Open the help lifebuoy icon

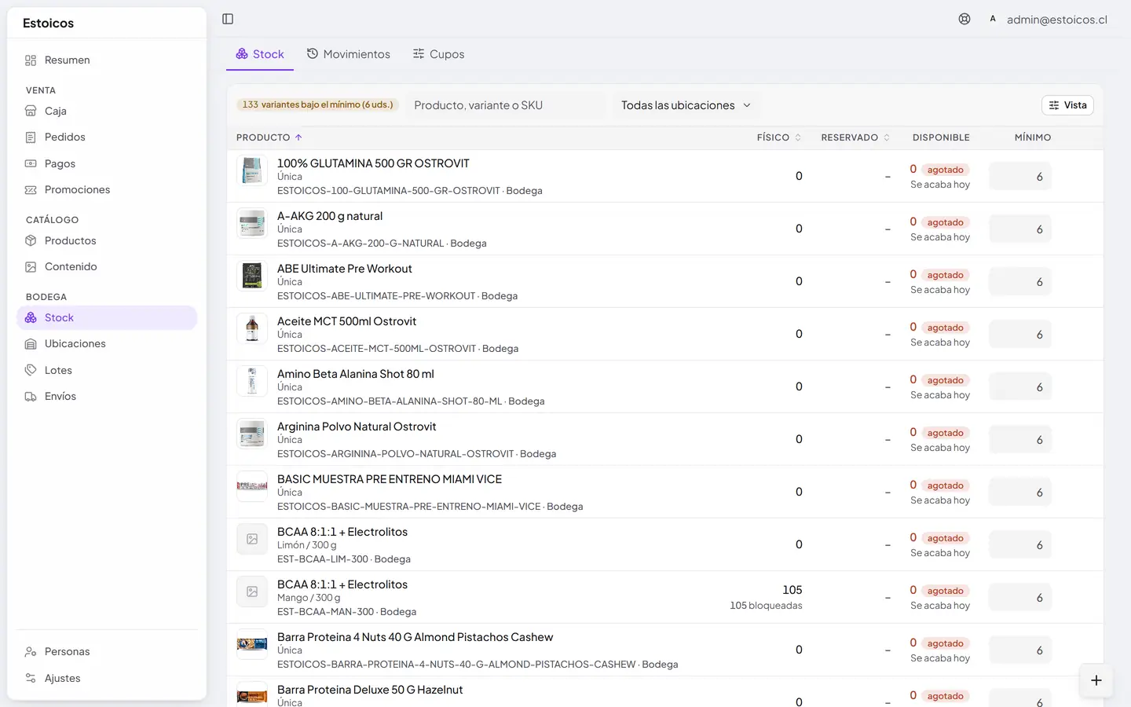[964, 19]
